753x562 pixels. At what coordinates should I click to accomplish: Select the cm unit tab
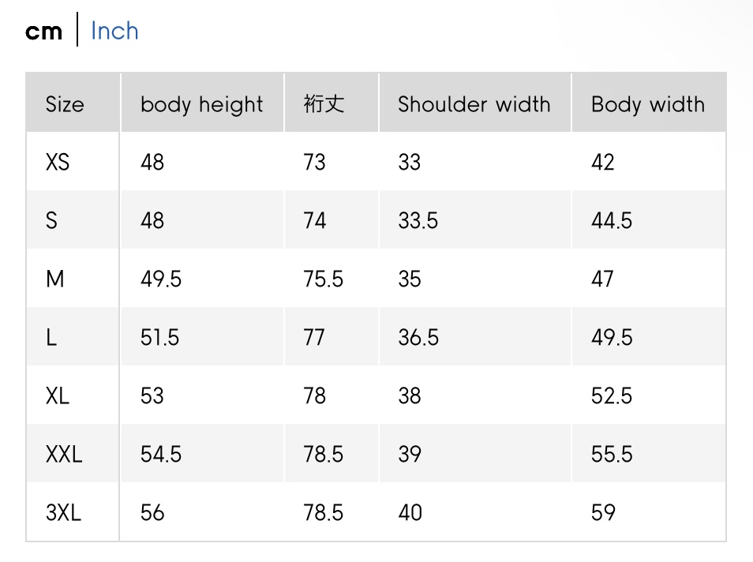[43, 31]
